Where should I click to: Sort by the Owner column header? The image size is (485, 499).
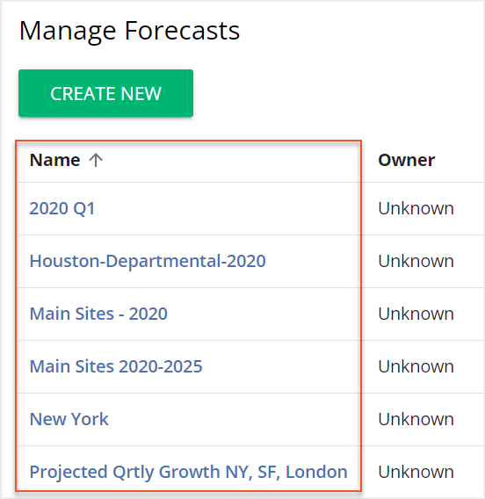click(407, 160)
